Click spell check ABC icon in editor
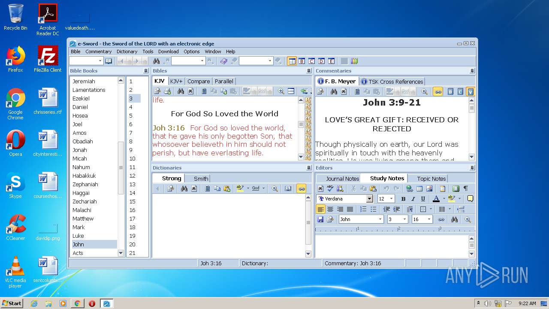 (x=330, y=188)
